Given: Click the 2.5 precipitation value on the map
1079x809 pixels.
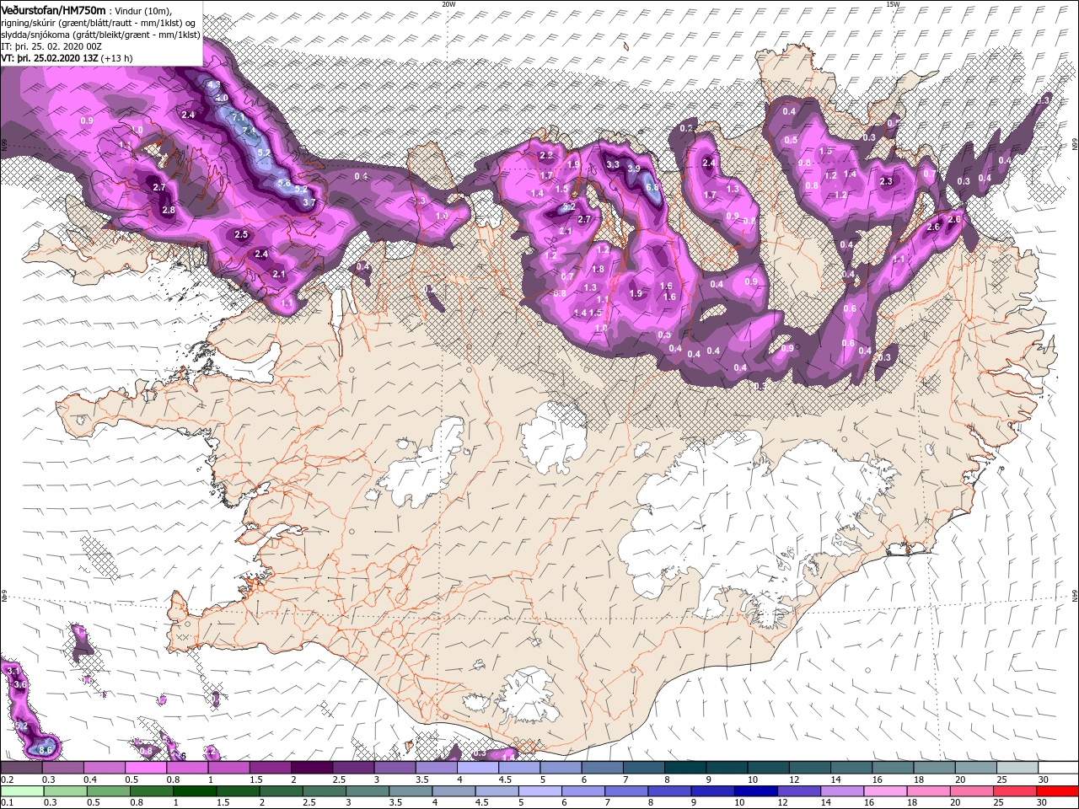Looking at the screenshot, I should point(241,235).
